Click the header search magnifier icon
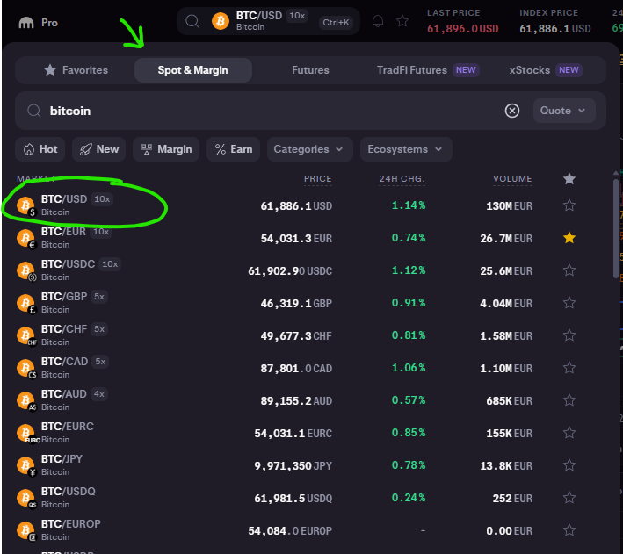The width and height of the screenshot is (623, 554). click(x=192, y=21)
